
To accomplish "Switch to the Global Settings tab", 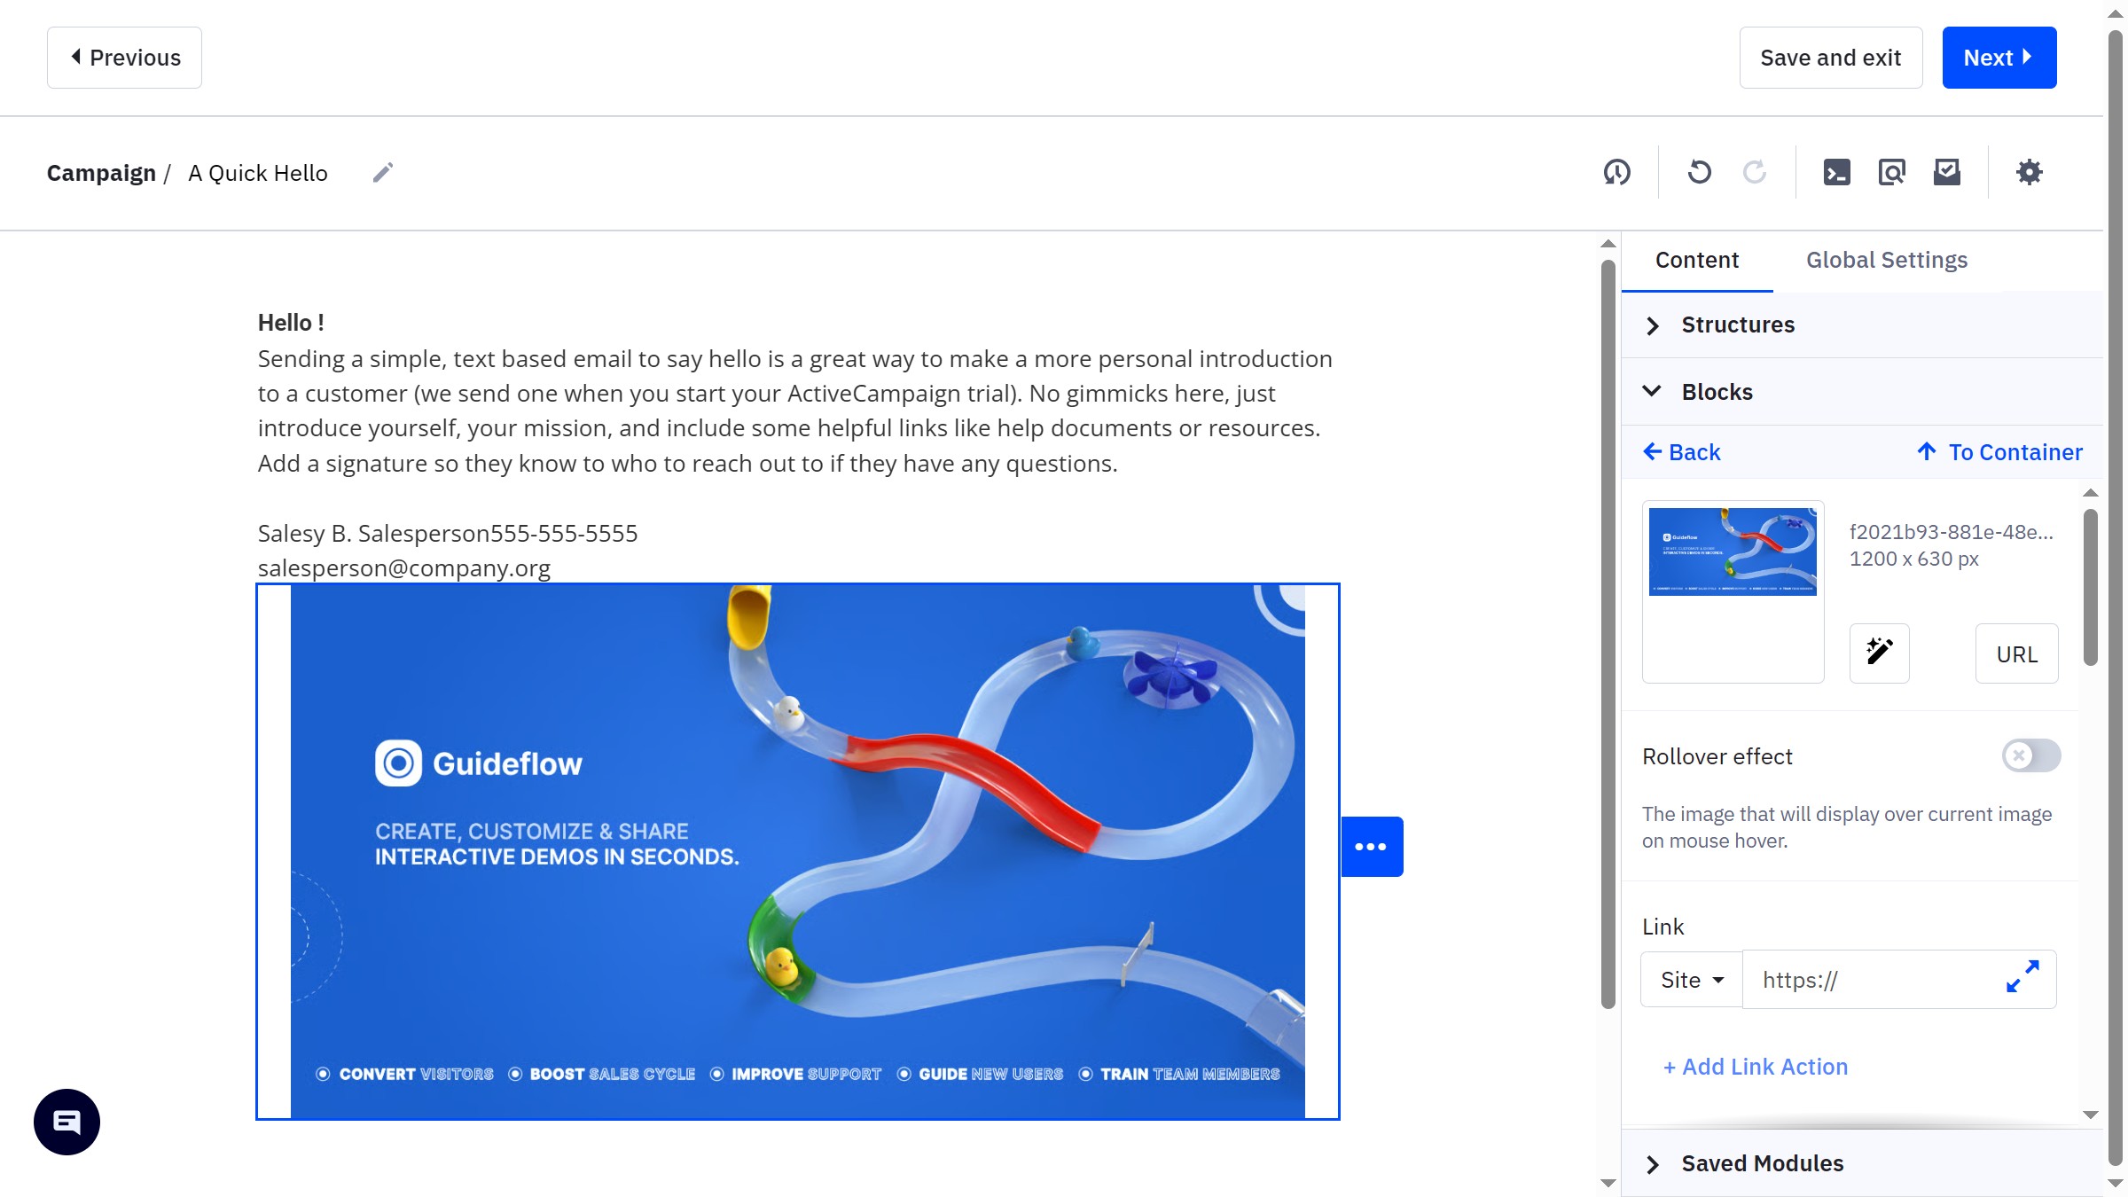I will tap(1886, 260).
